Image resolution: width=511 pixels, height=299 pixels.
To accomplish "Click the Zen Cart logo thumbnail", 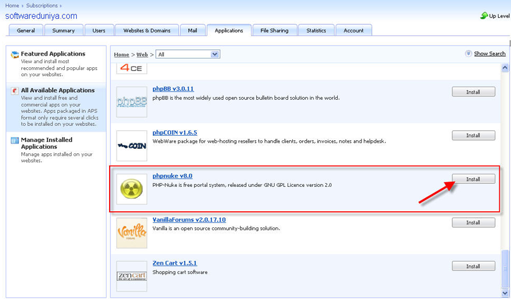I will click(x=131, y=276).
